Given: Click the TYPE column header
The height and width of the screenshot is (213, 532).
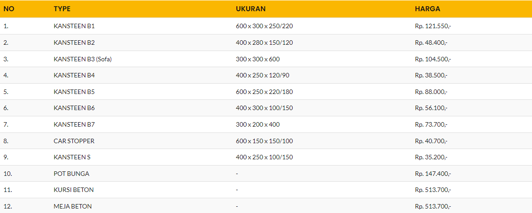Looking at the screenshot, I should click(x=62, y=9).
